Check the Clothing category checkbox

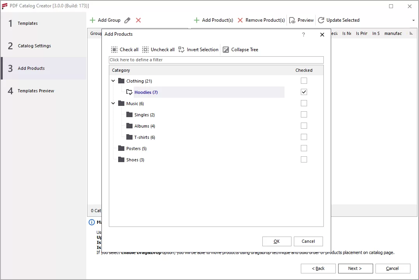pyautogui.click(x=304, y=81)
